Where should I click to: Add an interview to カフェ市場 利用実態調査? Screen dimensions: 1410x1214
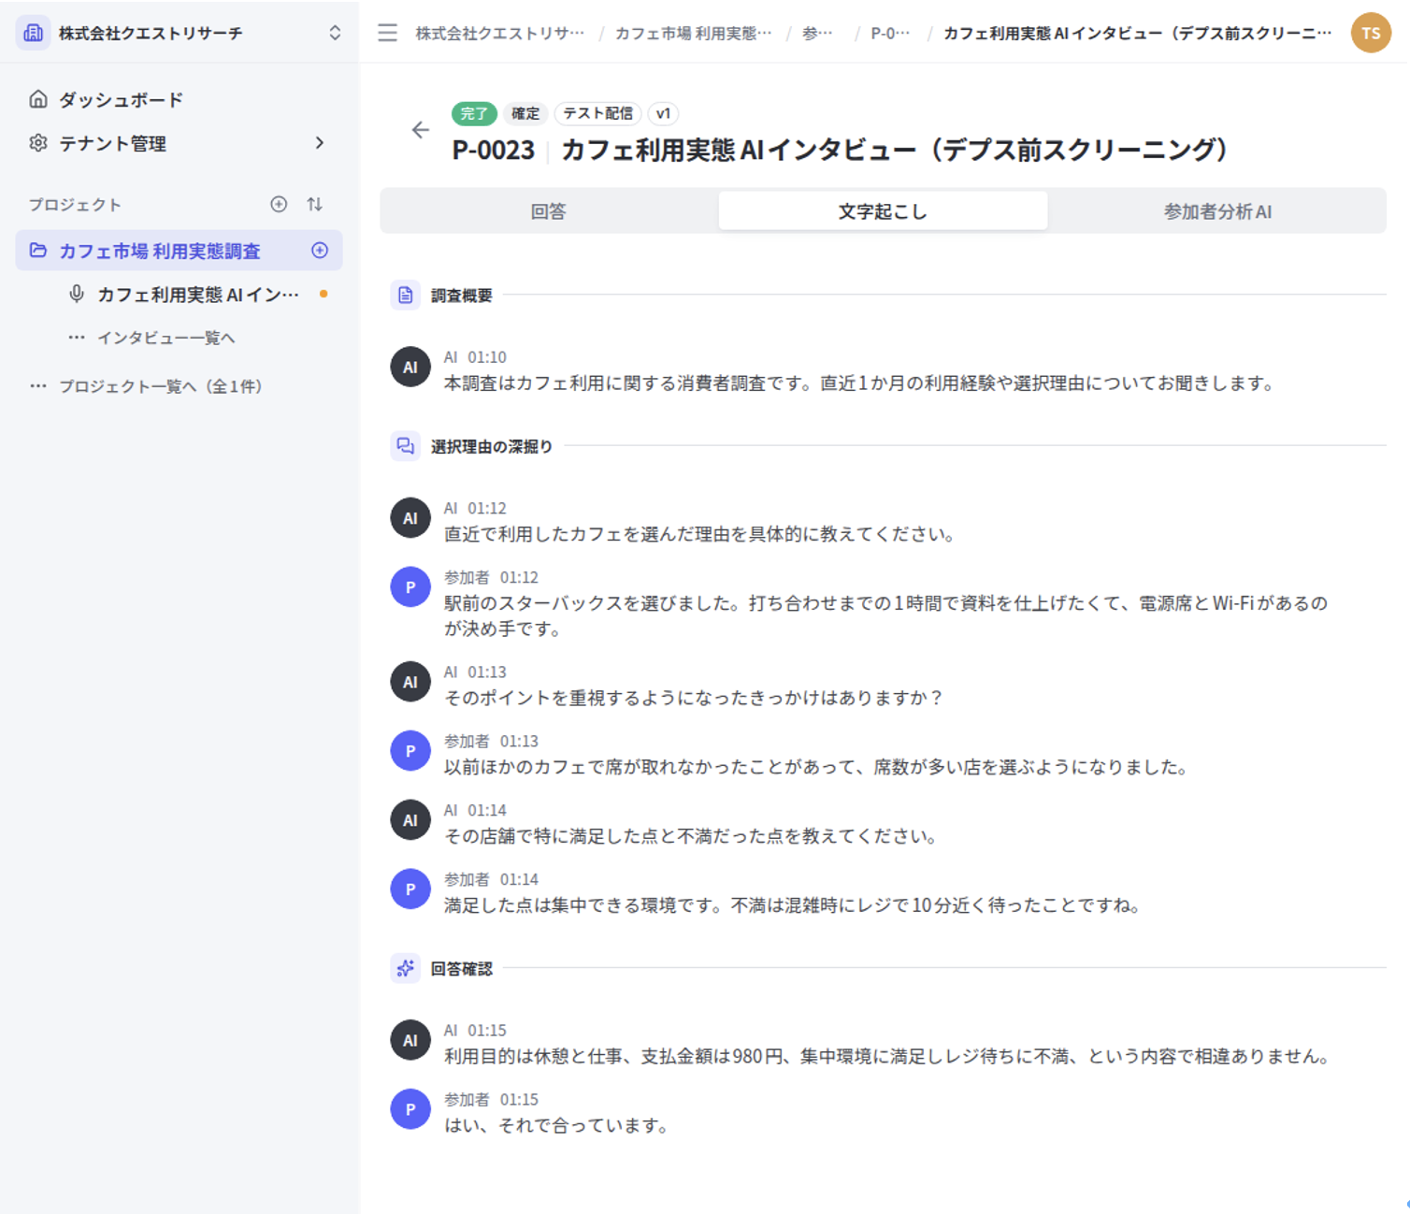[x=320, y=251]
